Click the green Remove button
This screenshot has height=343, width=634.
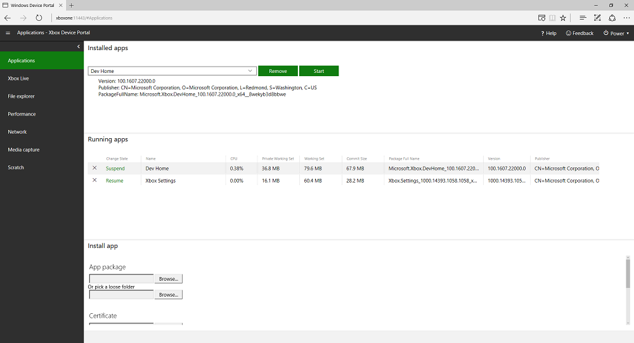(x=278, y=71)
